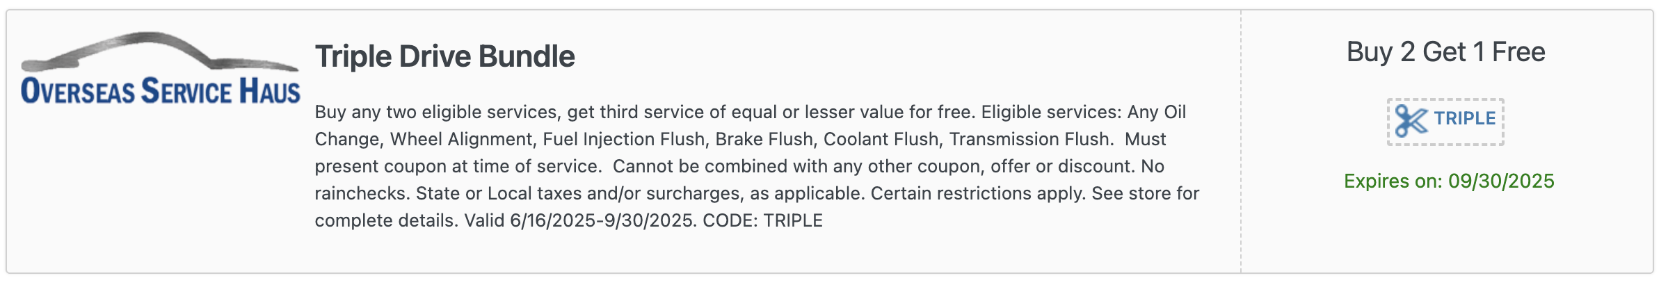Image resolution: width=1668 pixels, height=285 pixels.
Task: Click 'Fuel Injection Flush' in the description
Action: (624, 139)
